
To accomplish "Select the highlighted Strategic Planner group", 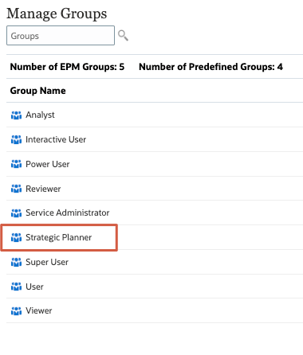I will 59,237.
